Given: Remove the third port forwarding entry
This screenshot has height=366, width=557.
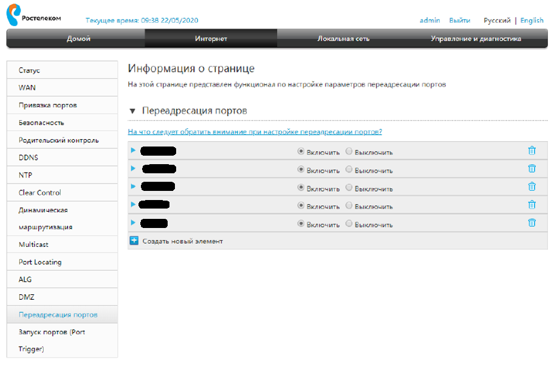Looking at the screenshot, I should [531, 187].
